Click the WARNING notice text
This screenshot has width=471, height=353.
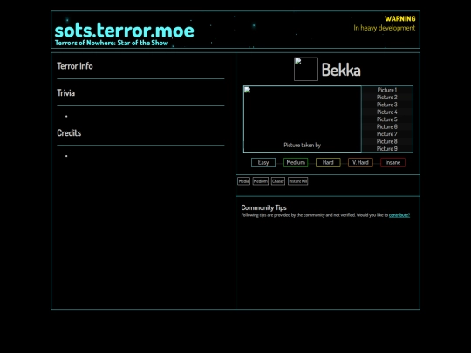click(x=400, y=19)
